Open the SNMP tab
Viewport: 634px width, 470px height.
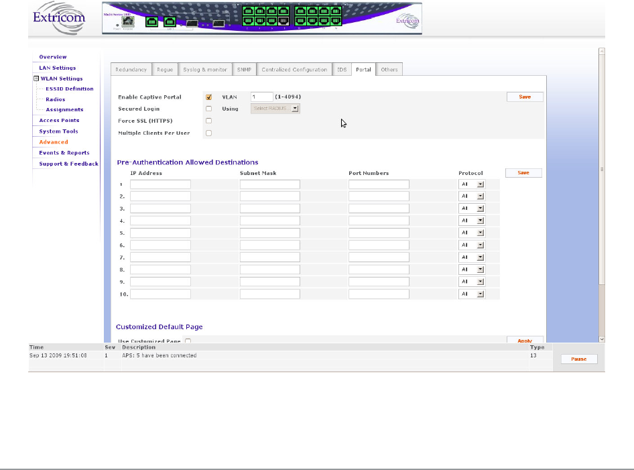click(244, 70)
